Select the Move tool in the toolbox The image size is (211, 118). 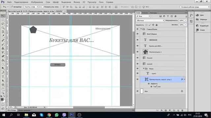3,16
